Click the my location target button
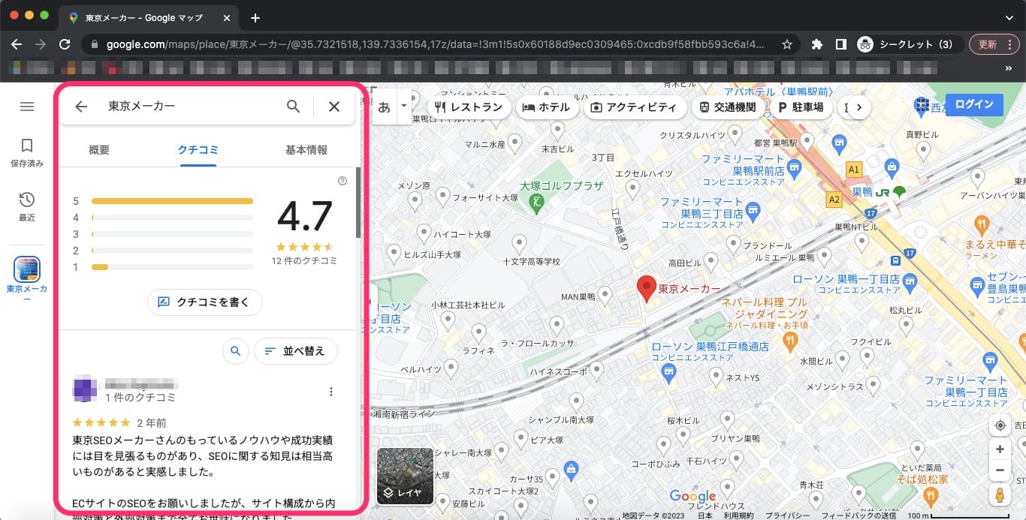Screen dimensions: 1026x520 pos(1000,425)
